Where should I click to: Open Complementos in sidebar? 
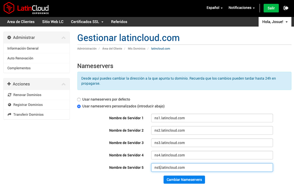pos(37,68)
